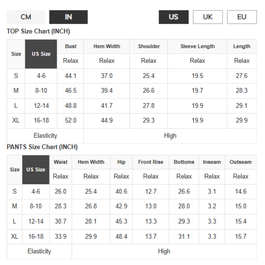Click the Inseam column header
Image resolution: width=265 pixels, height=265 pixels.
(212, 162)
